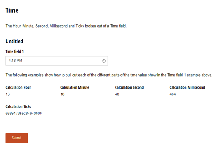The height and width of the screenshot is (167, 223).
Task: Click the Calculation Second label
Action: pos(129,87)
